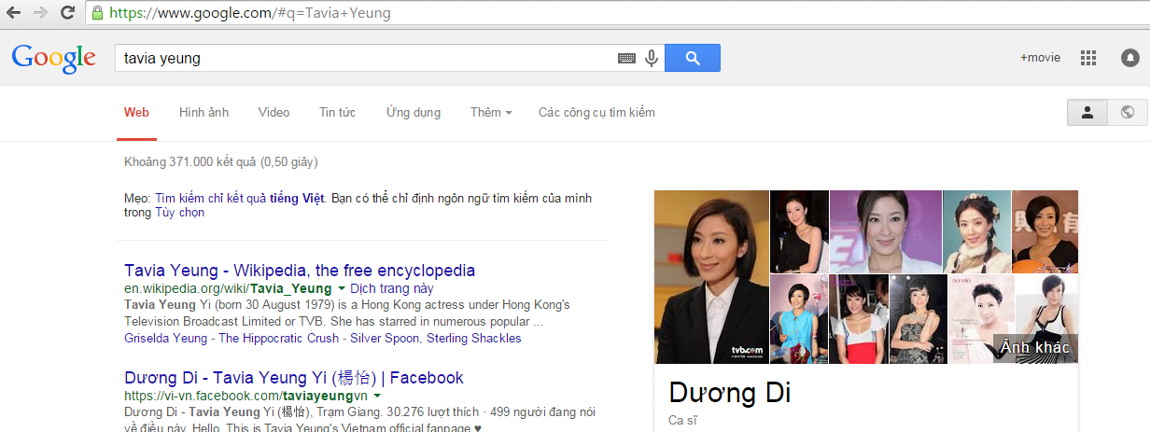Image resolution: width=1150 pixels, height=432 pixels.
Task: Click the Dịch trang này link
Action: pyautogui.click(x=392, y=289)
